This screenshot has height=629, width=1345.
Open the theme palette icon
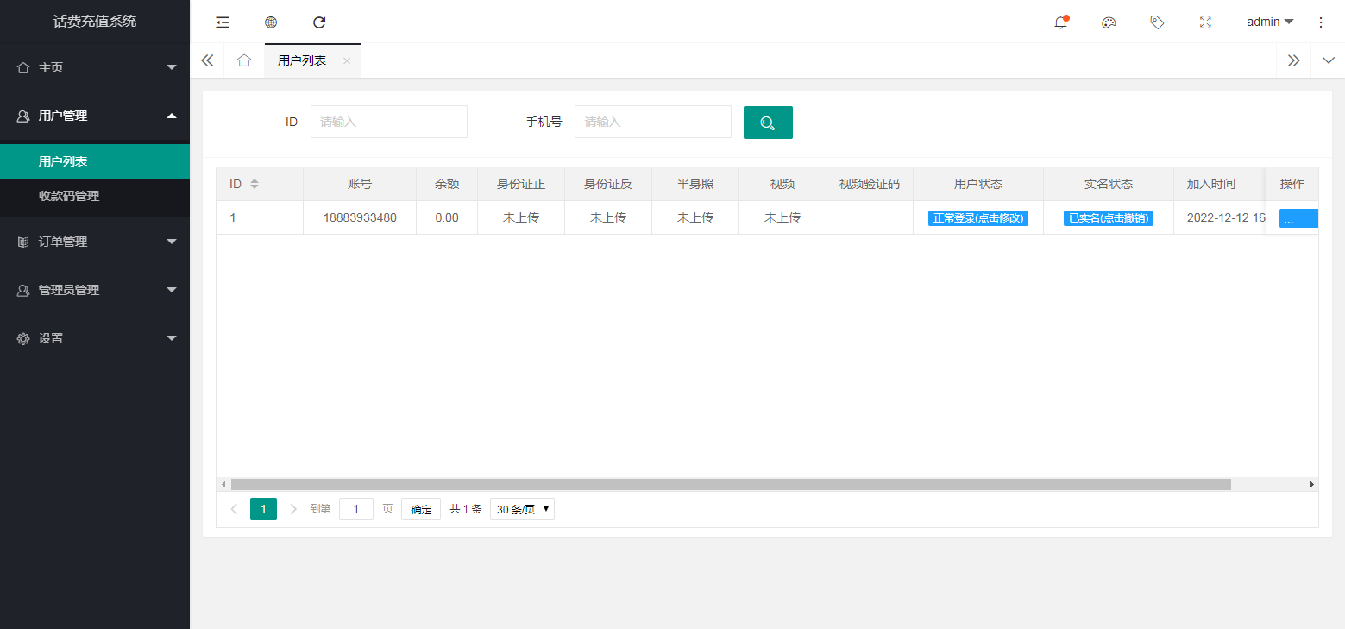point(1109,22)
